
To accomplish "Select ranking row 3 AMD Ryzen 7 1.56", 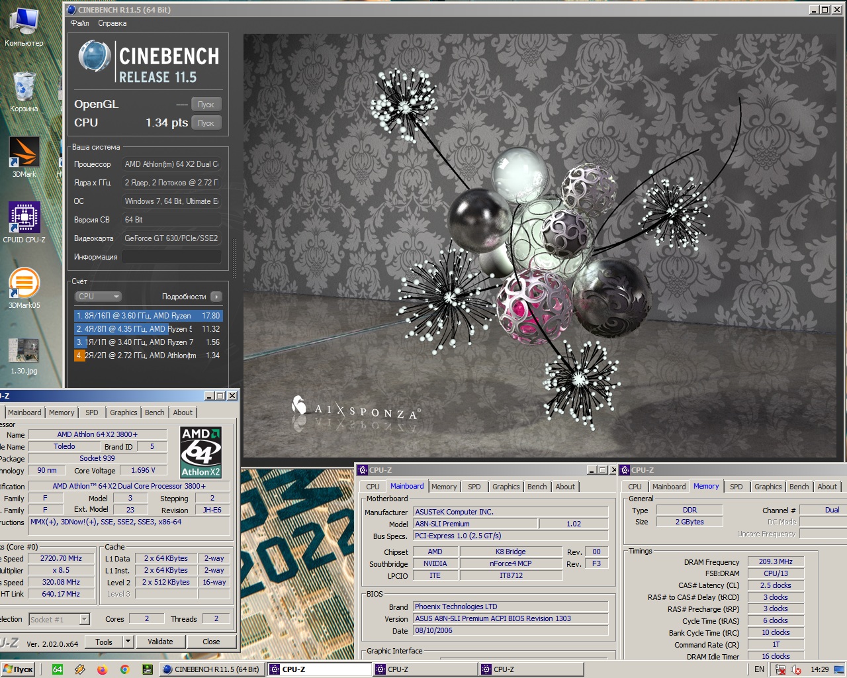I will tap(148, 342).
